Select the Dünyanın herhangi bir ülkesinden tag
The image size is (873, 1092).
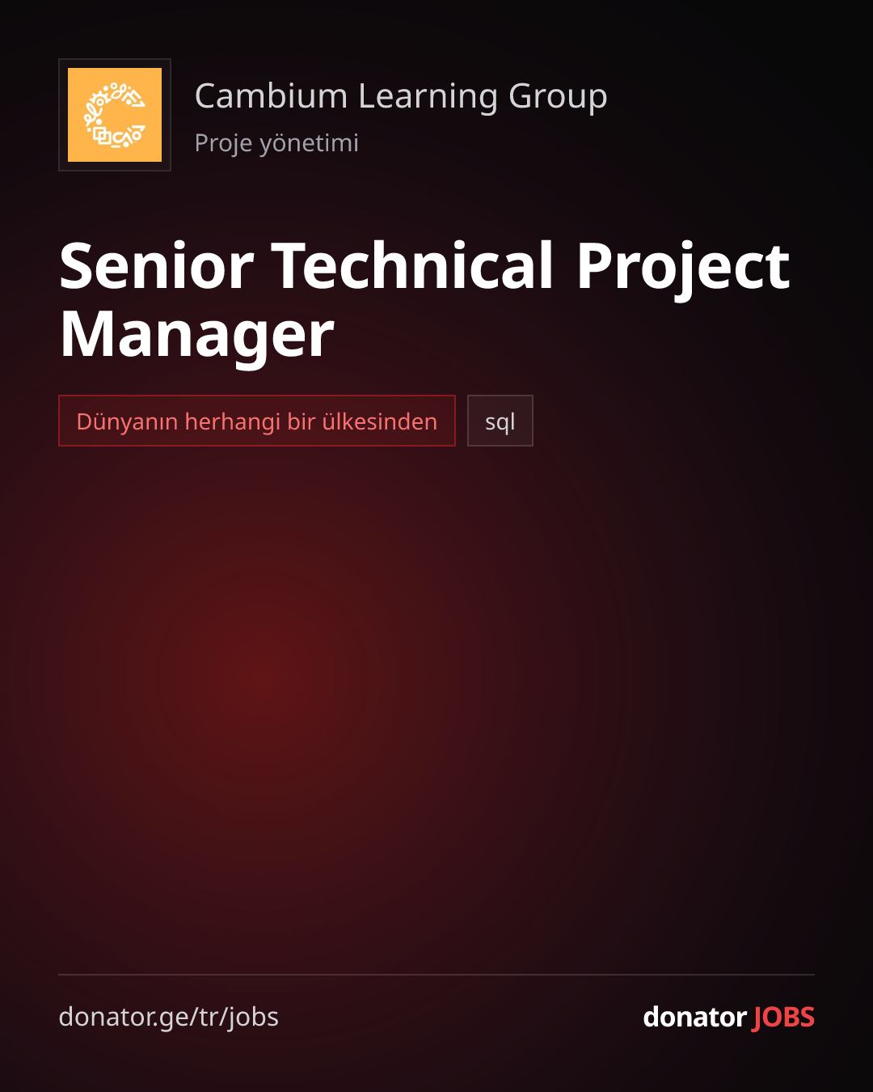(x=257, y=421)
